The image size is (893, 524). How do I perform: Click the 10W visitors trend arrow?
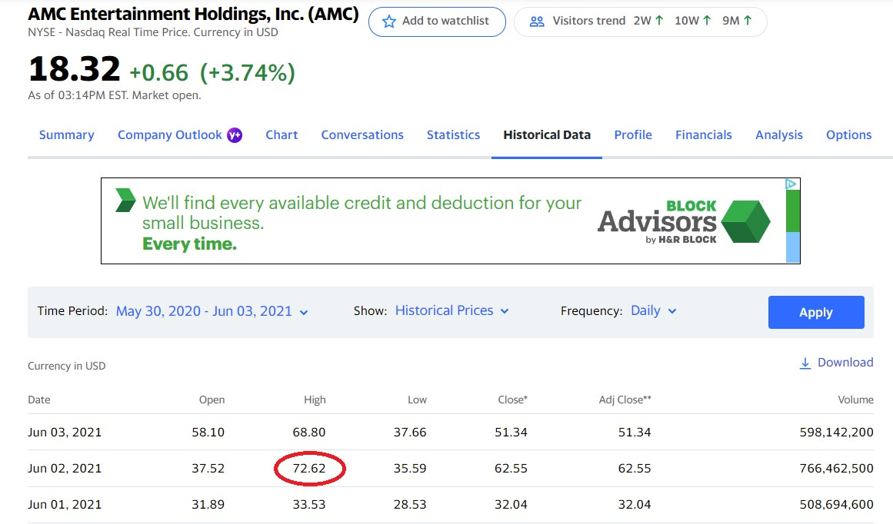coord(707,21)
